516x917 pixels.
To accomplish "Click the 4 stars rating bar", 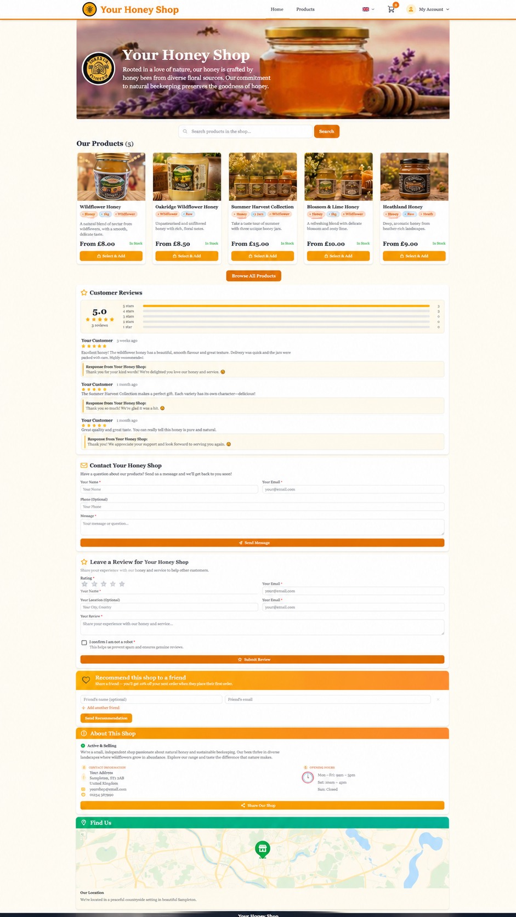I will 286,311.
